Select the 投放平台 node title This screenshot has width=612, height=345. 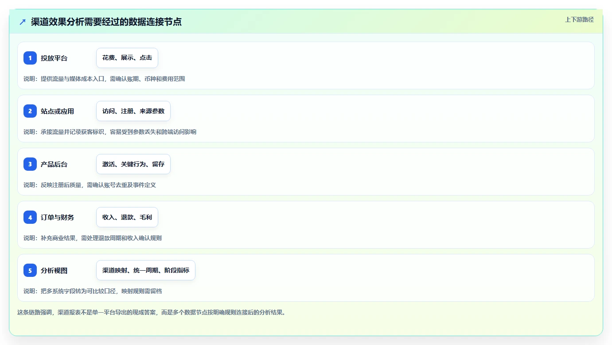pyautogui.click(x=54, y=58)
